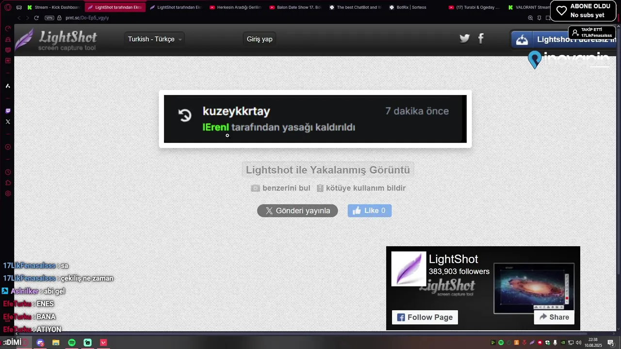621x349 pixels.
Task: Open sidebar player icon
Action: tap(8, 147)
